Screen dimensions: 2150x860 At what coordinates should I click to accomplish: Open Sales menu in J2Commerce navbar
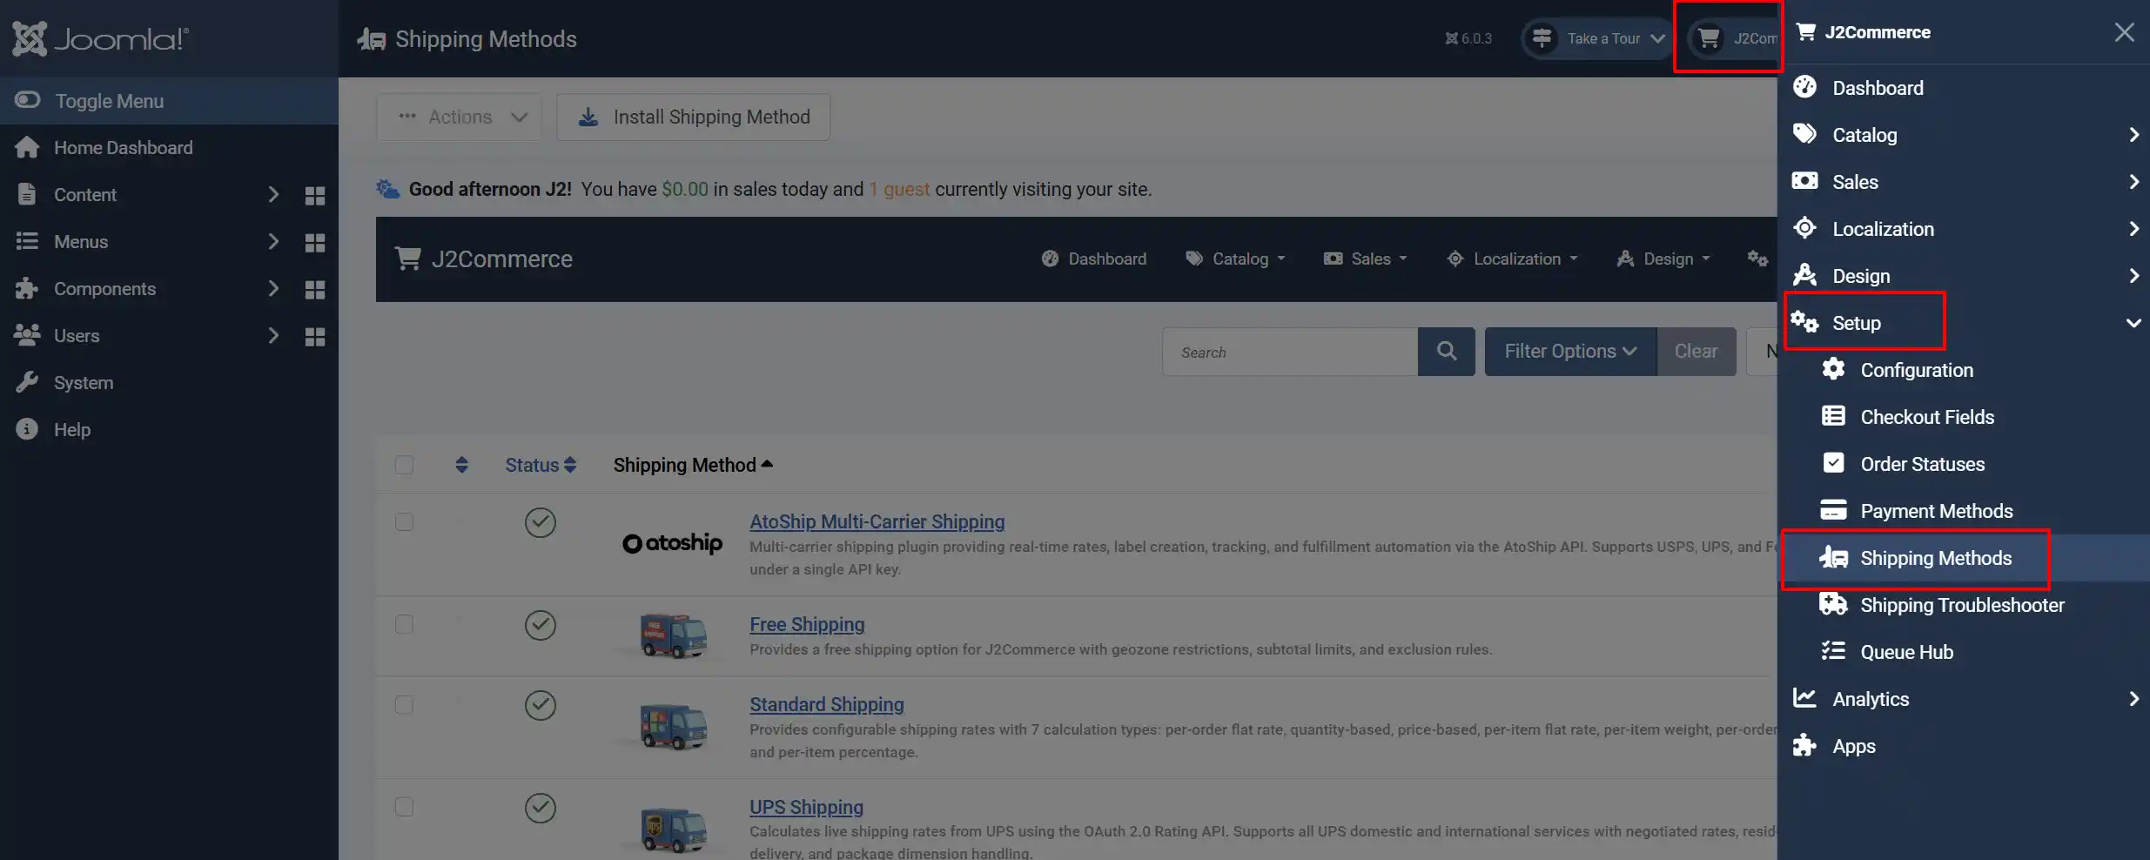(x=1365, y=259)
